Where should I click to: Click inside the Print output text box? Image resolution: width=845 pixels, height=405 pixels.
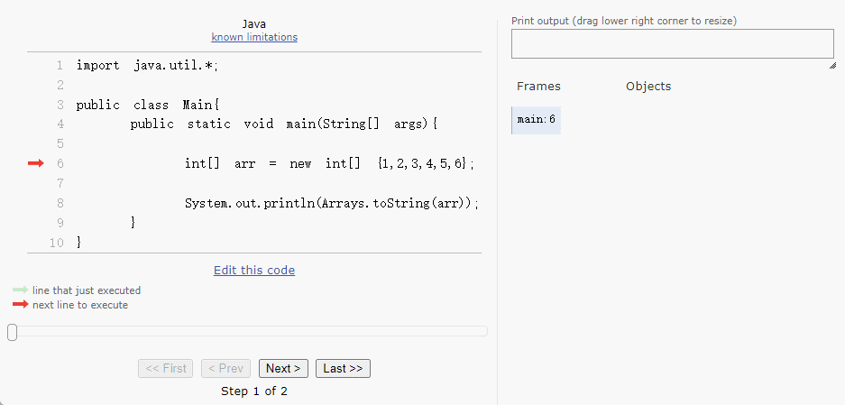point(672,44)
